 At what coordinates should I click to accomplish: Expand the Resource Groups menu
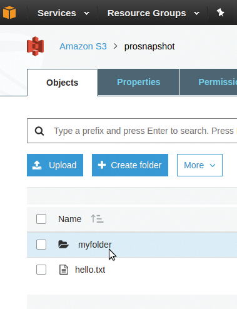point(153,13)
